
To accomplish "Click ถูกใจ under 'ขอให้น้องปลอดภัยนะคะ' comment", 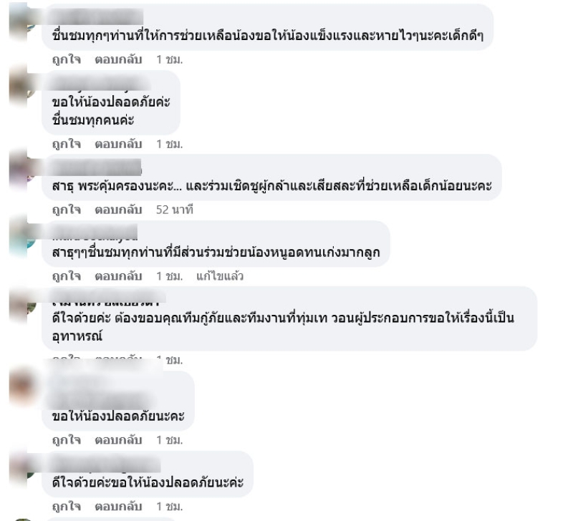I will [67, 440].
